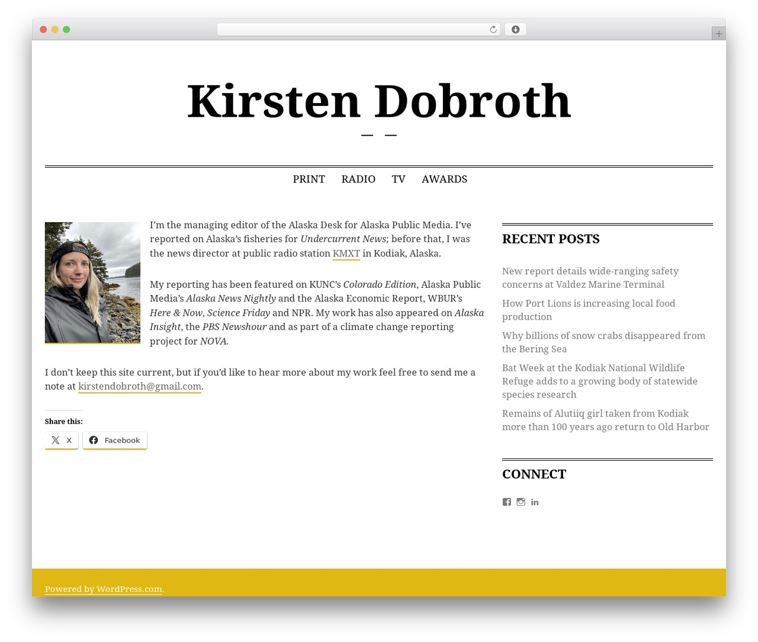Viewport: 758px width, 642px height.
Task: Click the browser download icon button
Action: pyautogui.click(x=515, y=30)
